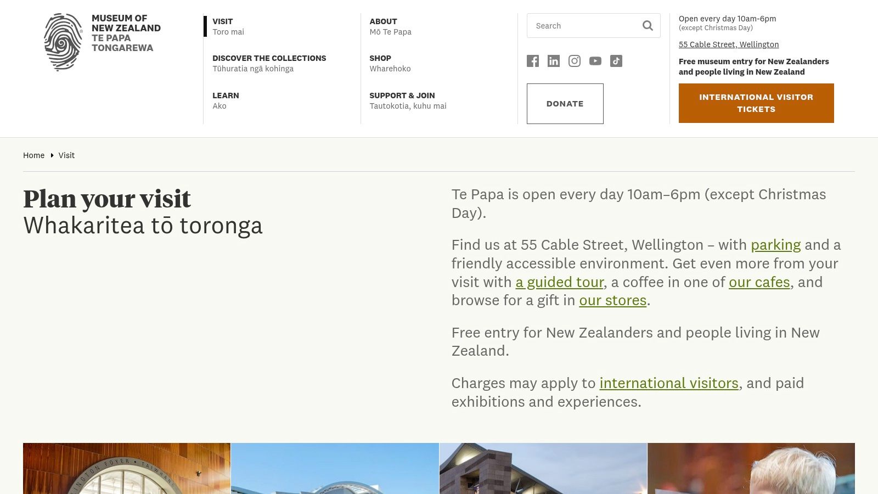Open the VISIT Toro mai menu
Screen dimensions: 878x494
pyautogui.click(x=223, y=26)
